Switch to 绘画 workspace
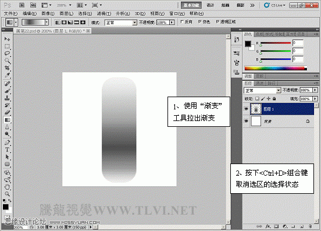This screenshot has width=321, height=231. coord(225,5)
